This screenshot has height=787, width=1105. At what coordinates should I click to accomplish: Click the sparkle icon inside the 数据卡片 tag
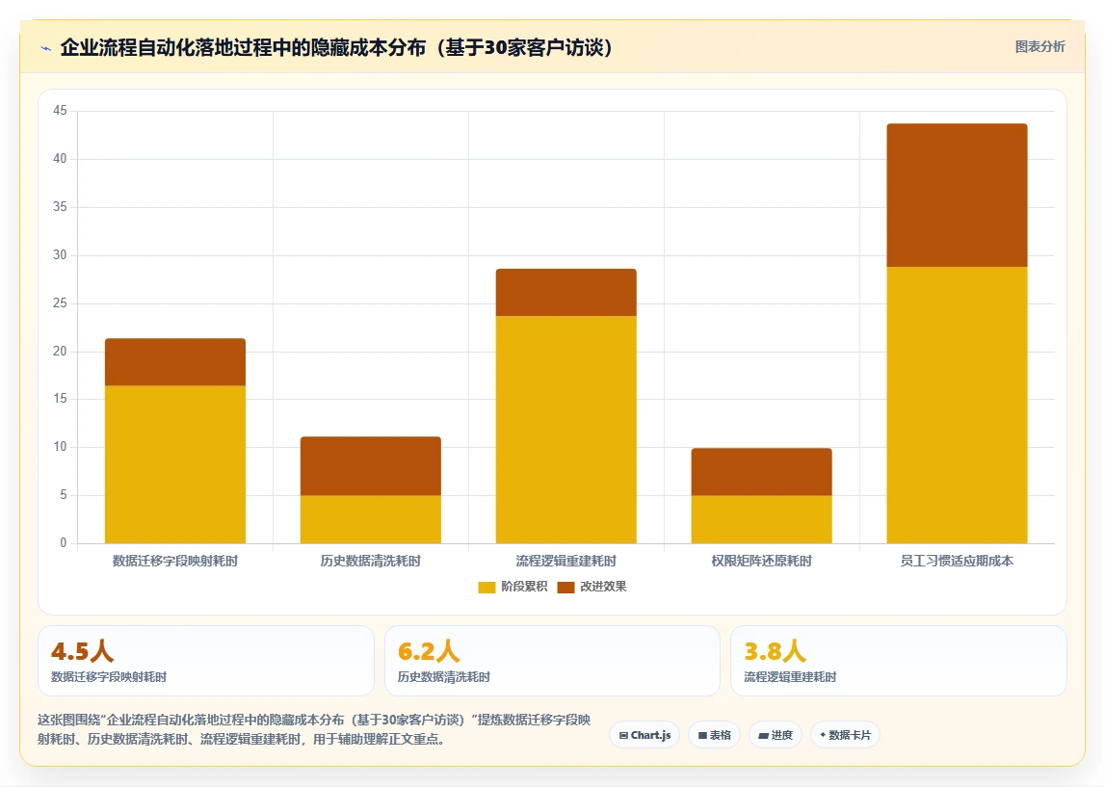click(823, 735)
